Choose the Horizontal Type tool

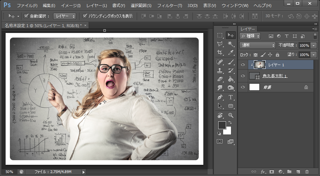pos(231,97)
